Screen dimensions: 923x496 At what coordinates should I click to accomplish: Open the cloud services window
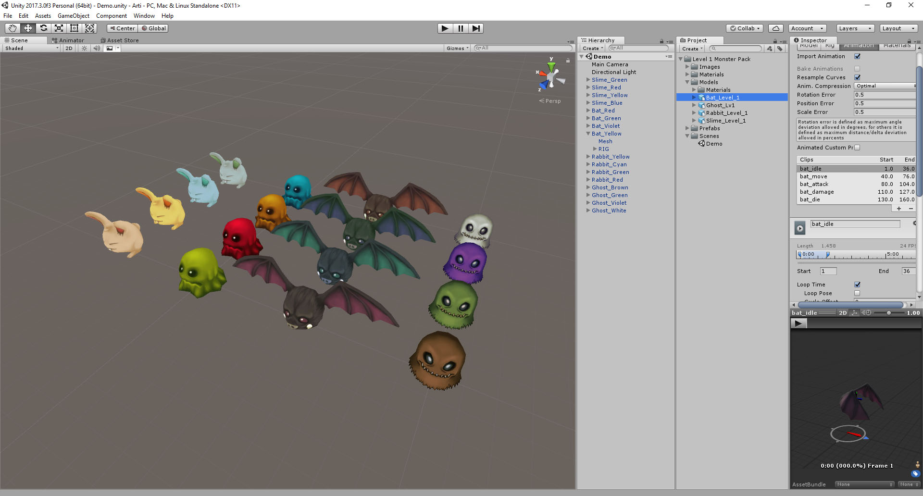point(775,28)
